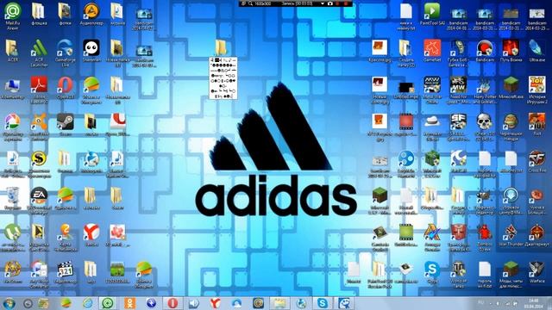
Task: Open Skype from the taskbar
Action: (323, 303)
